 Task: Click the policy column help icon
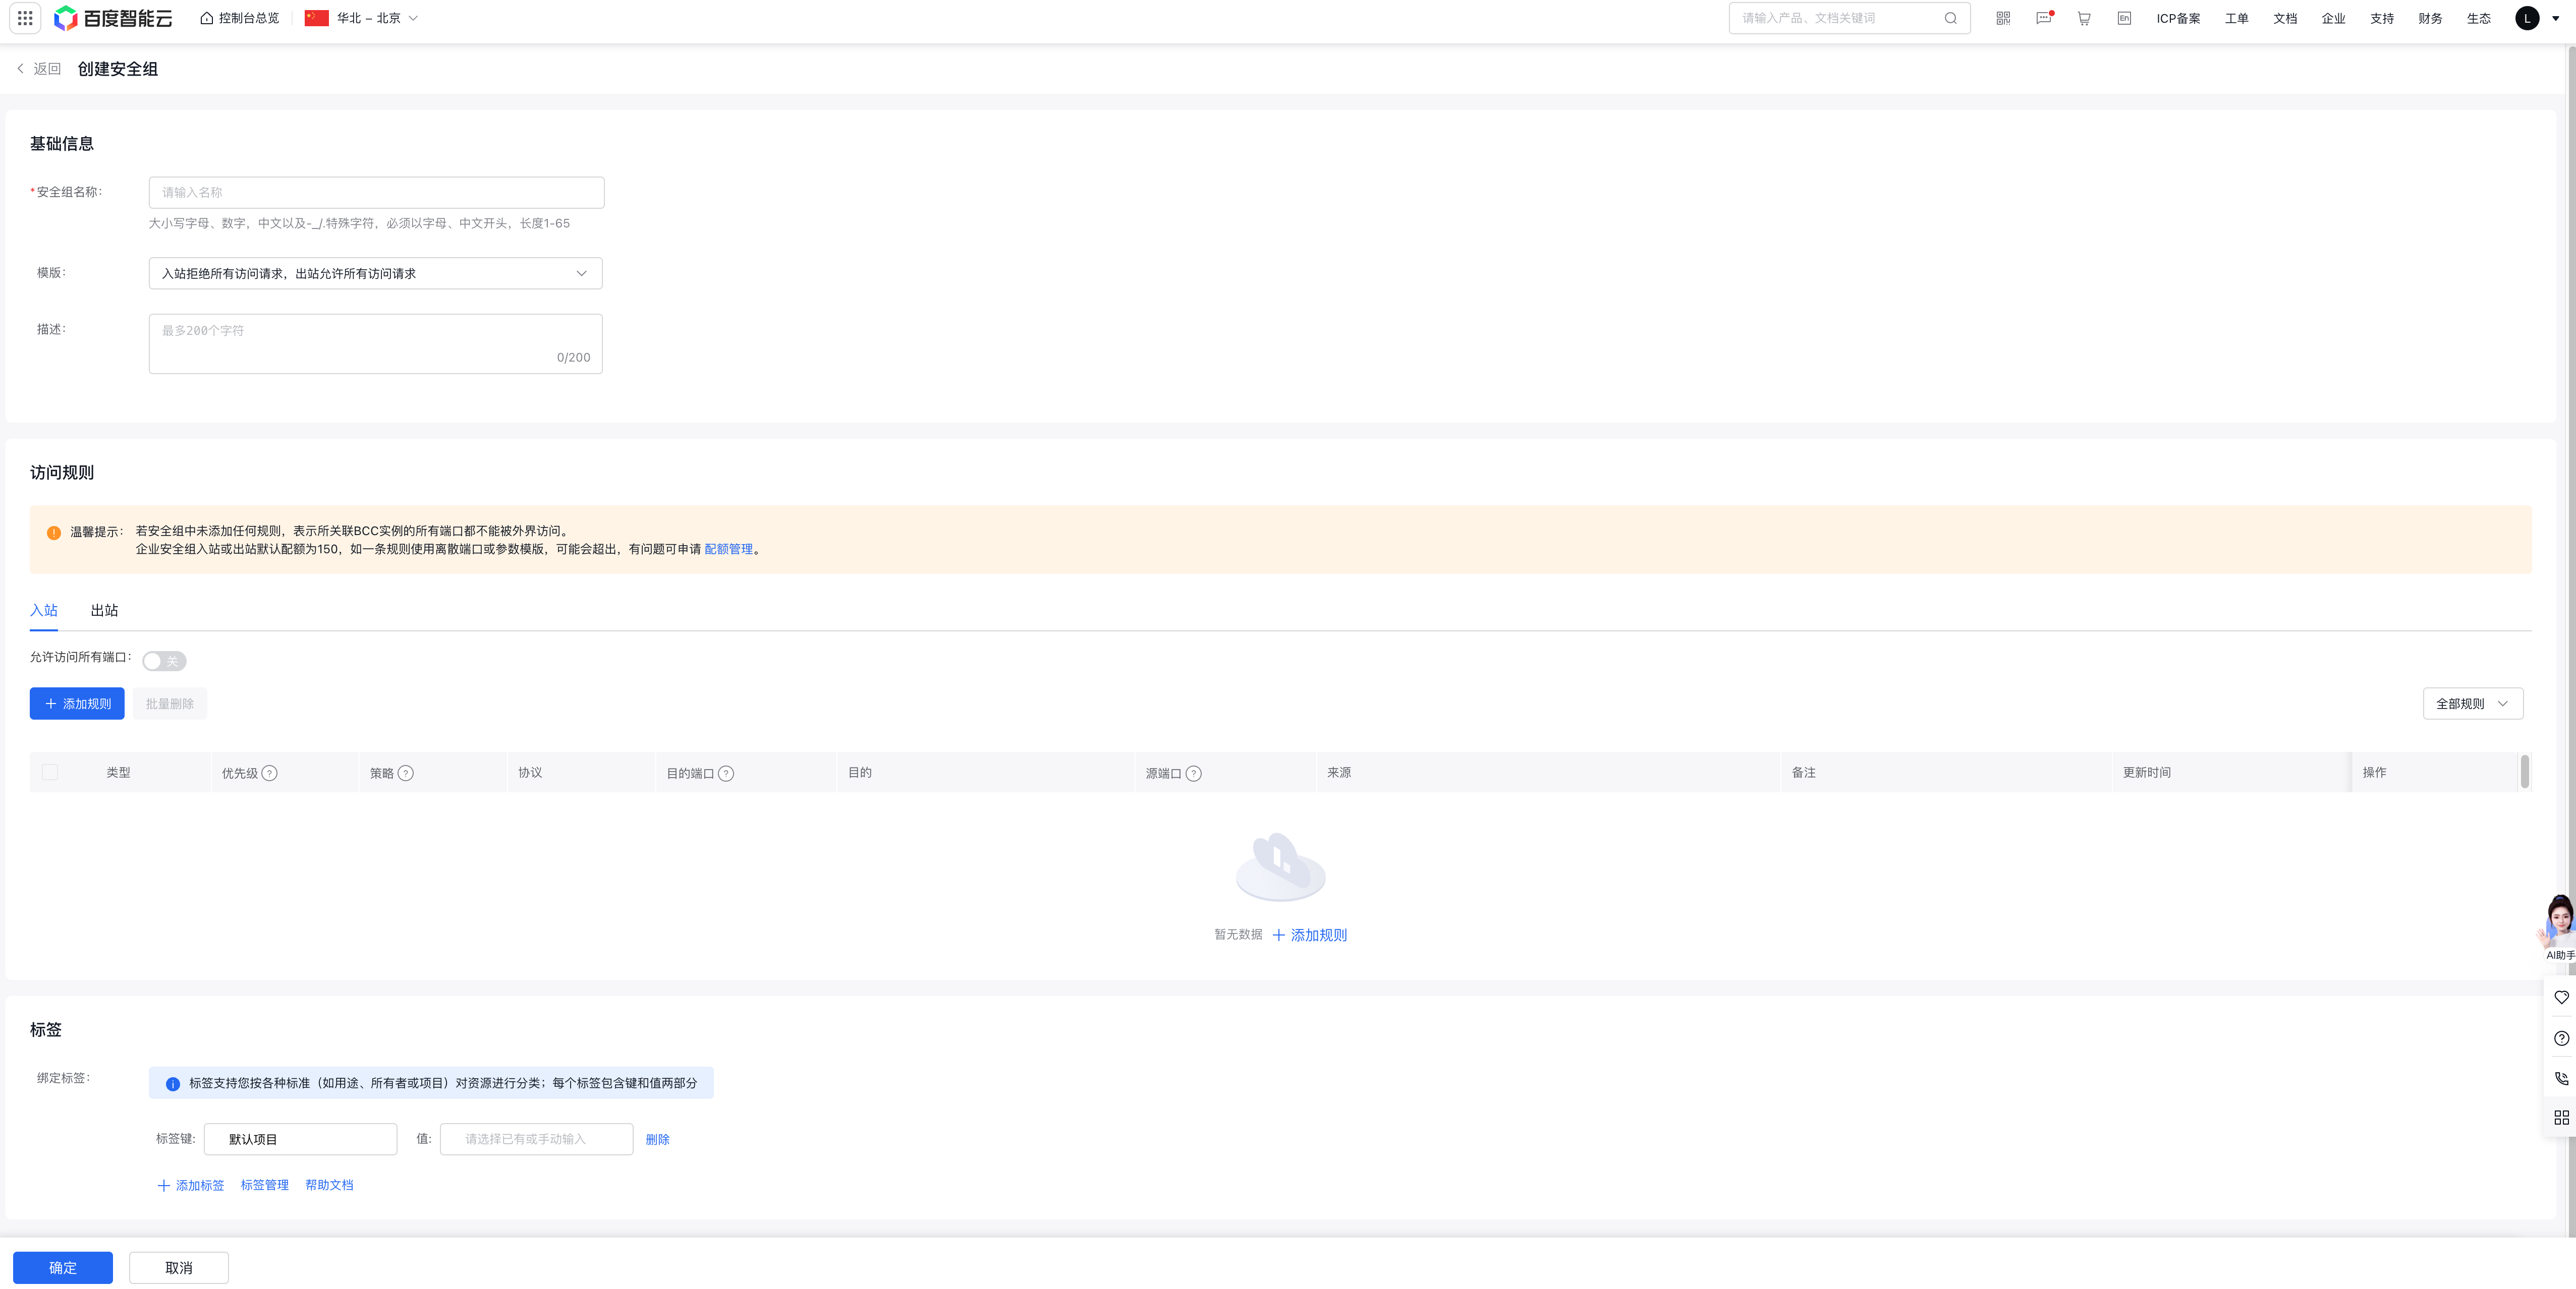click(405, 774)
